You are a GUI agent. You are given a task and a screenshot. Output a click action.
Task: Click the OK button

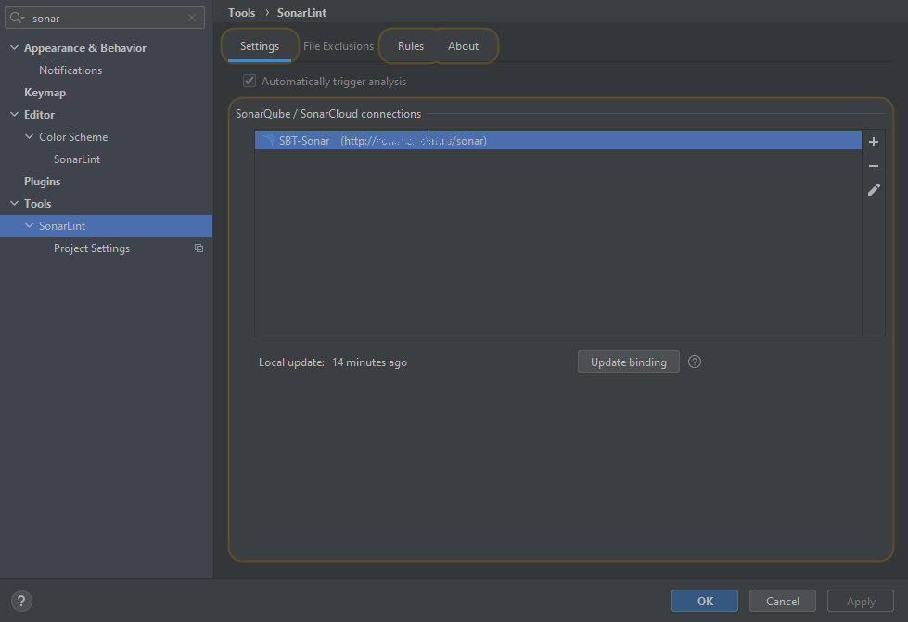click(704, 601)
